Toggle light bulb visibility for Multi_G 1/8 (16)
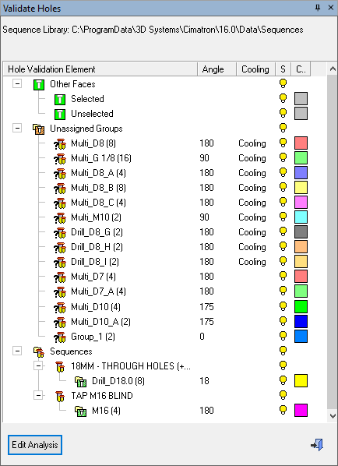338x466 pixels. (x=283, y=158)
